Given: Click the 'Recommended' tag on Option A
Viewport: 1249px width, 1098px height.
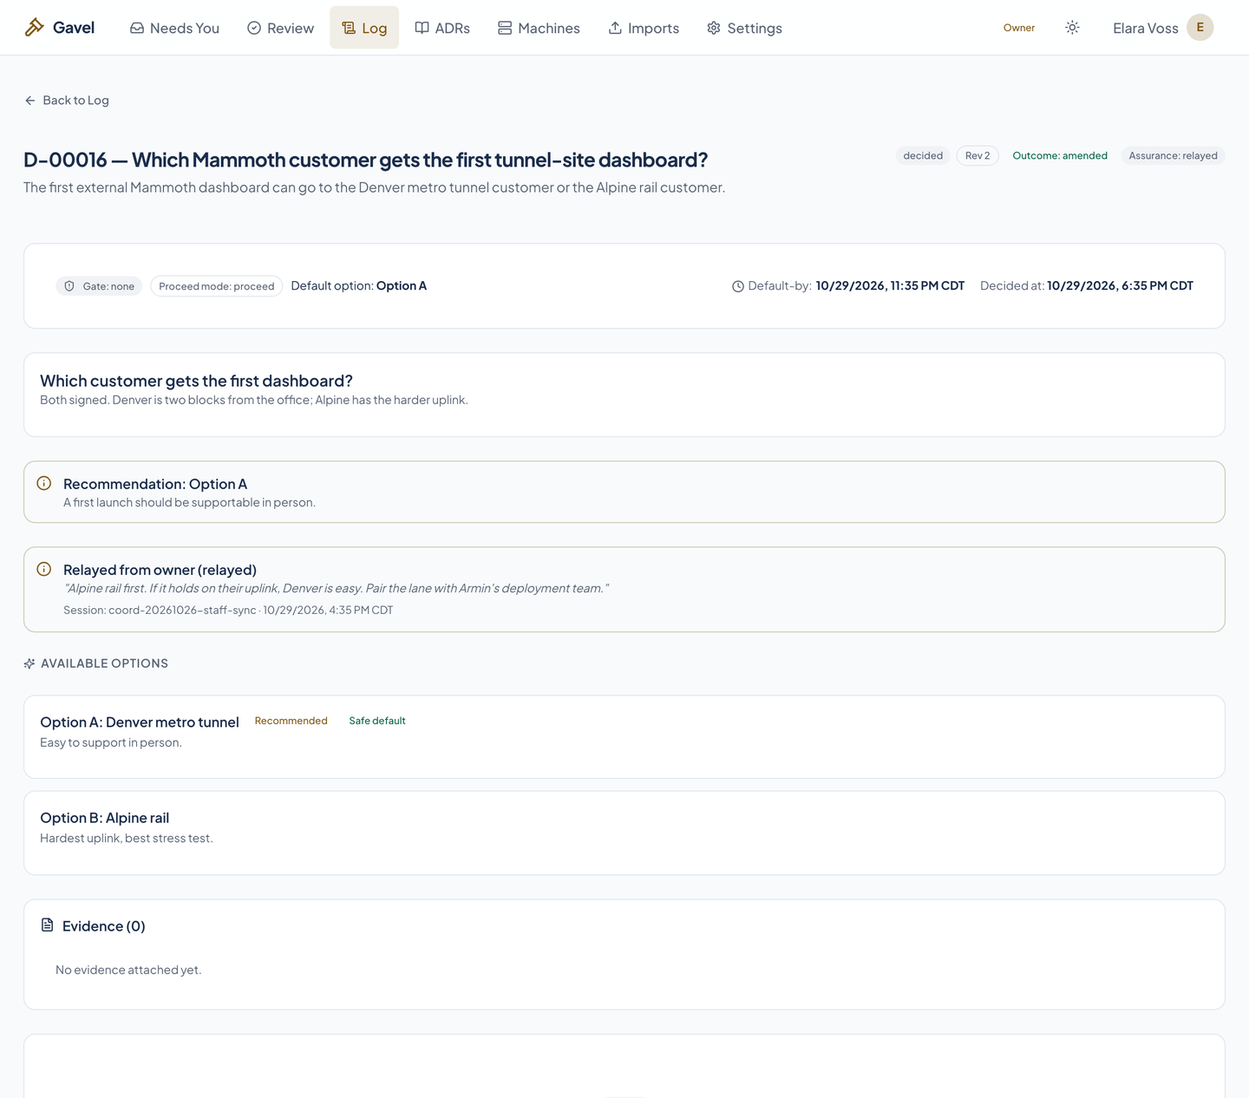Looking at the screenshot, I should [x=291, y=721].
